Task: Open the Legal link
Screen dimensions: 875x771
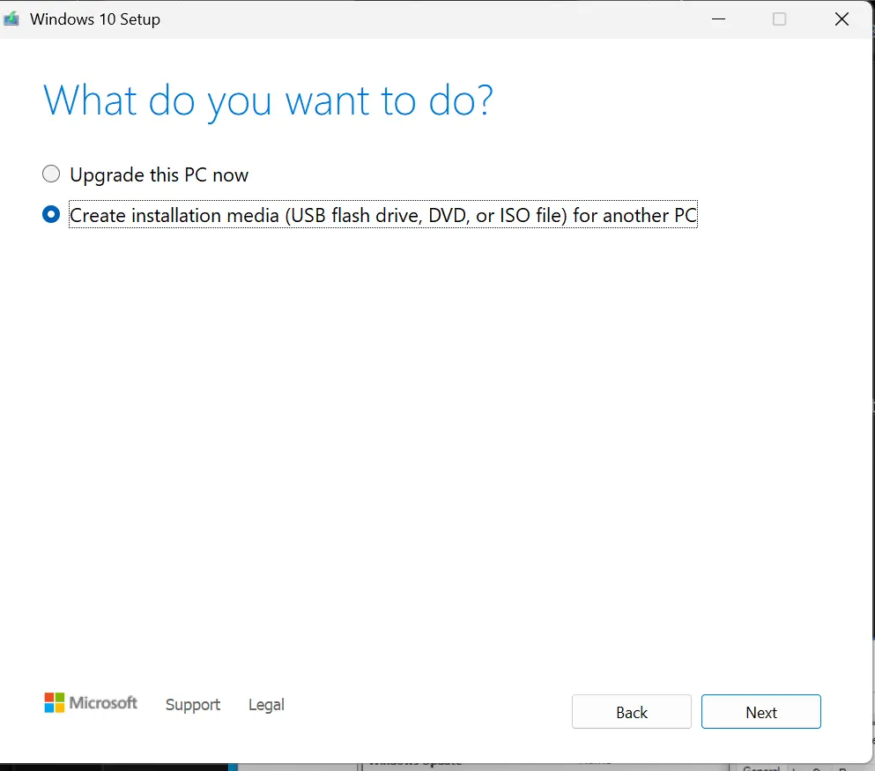Action: pyautogui.click(x=266, y=705)
